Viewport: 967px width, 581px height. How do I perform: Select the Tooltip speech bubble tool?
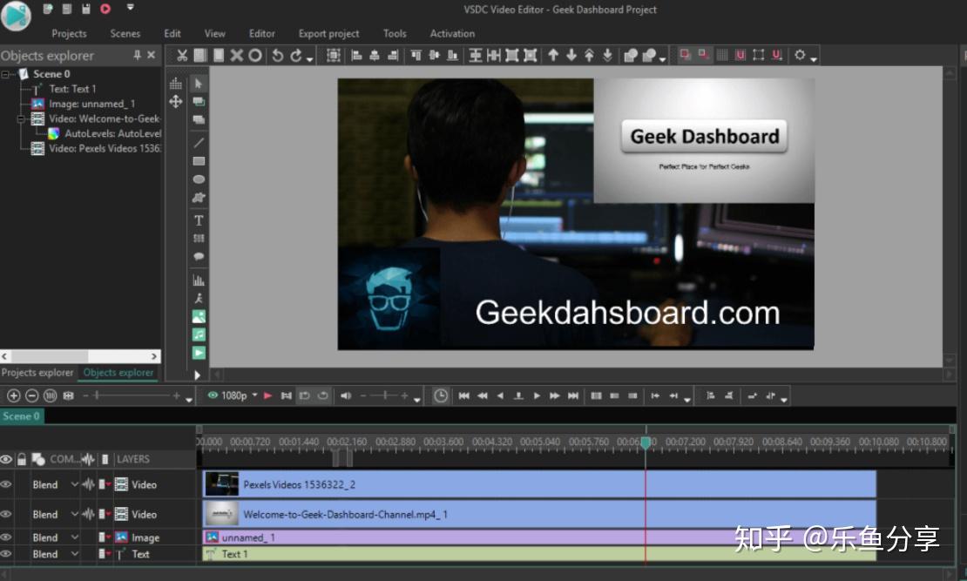click(199, 256)
